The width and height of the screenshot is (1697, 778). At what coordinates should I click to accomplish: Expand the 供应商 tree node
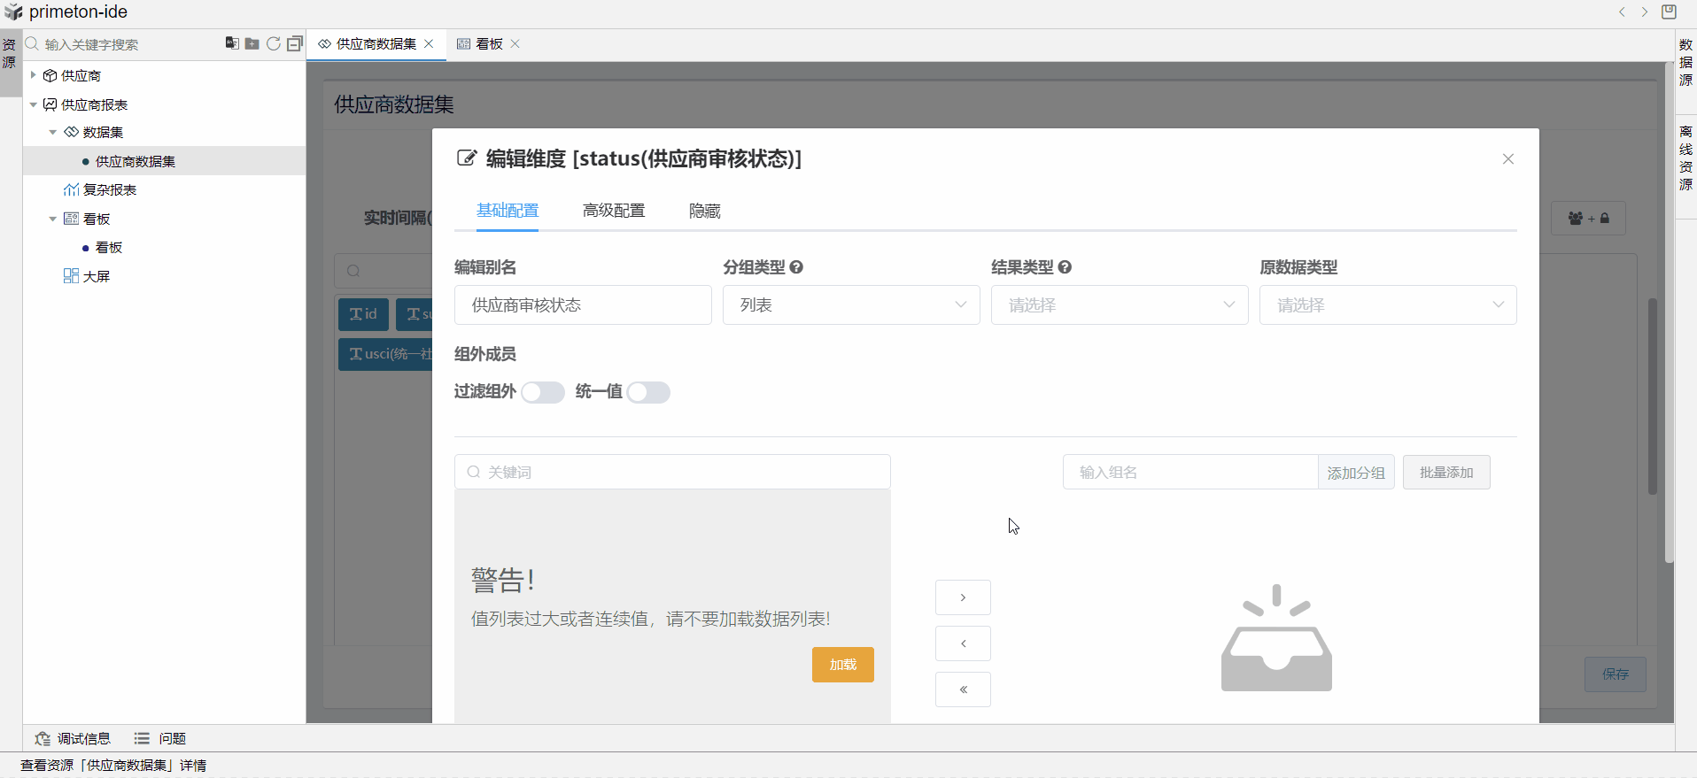[34, 75]
